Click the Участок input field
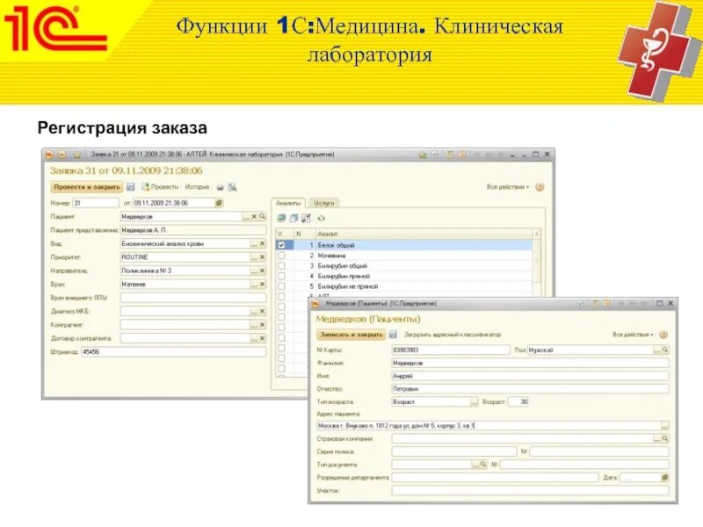The image size is (703, 527). coord(530,490)
